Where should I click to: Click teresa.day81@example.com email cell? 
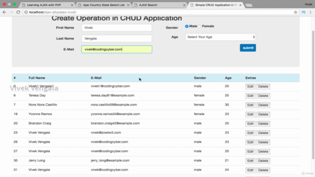click(x=113, y=95)
